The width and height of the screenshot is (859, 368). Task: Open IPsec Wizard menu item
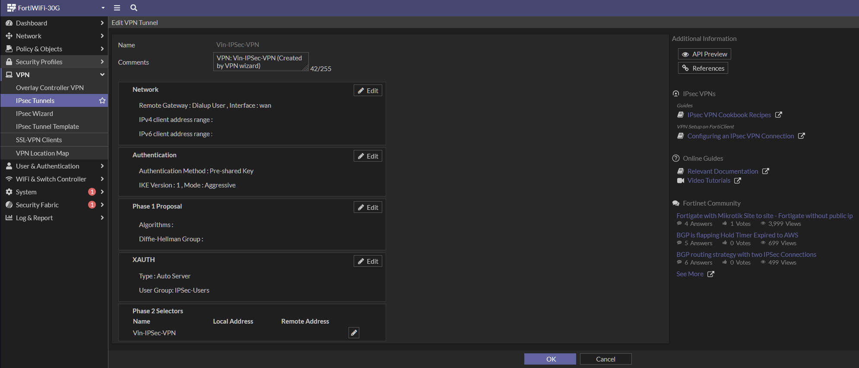point(35,113)
